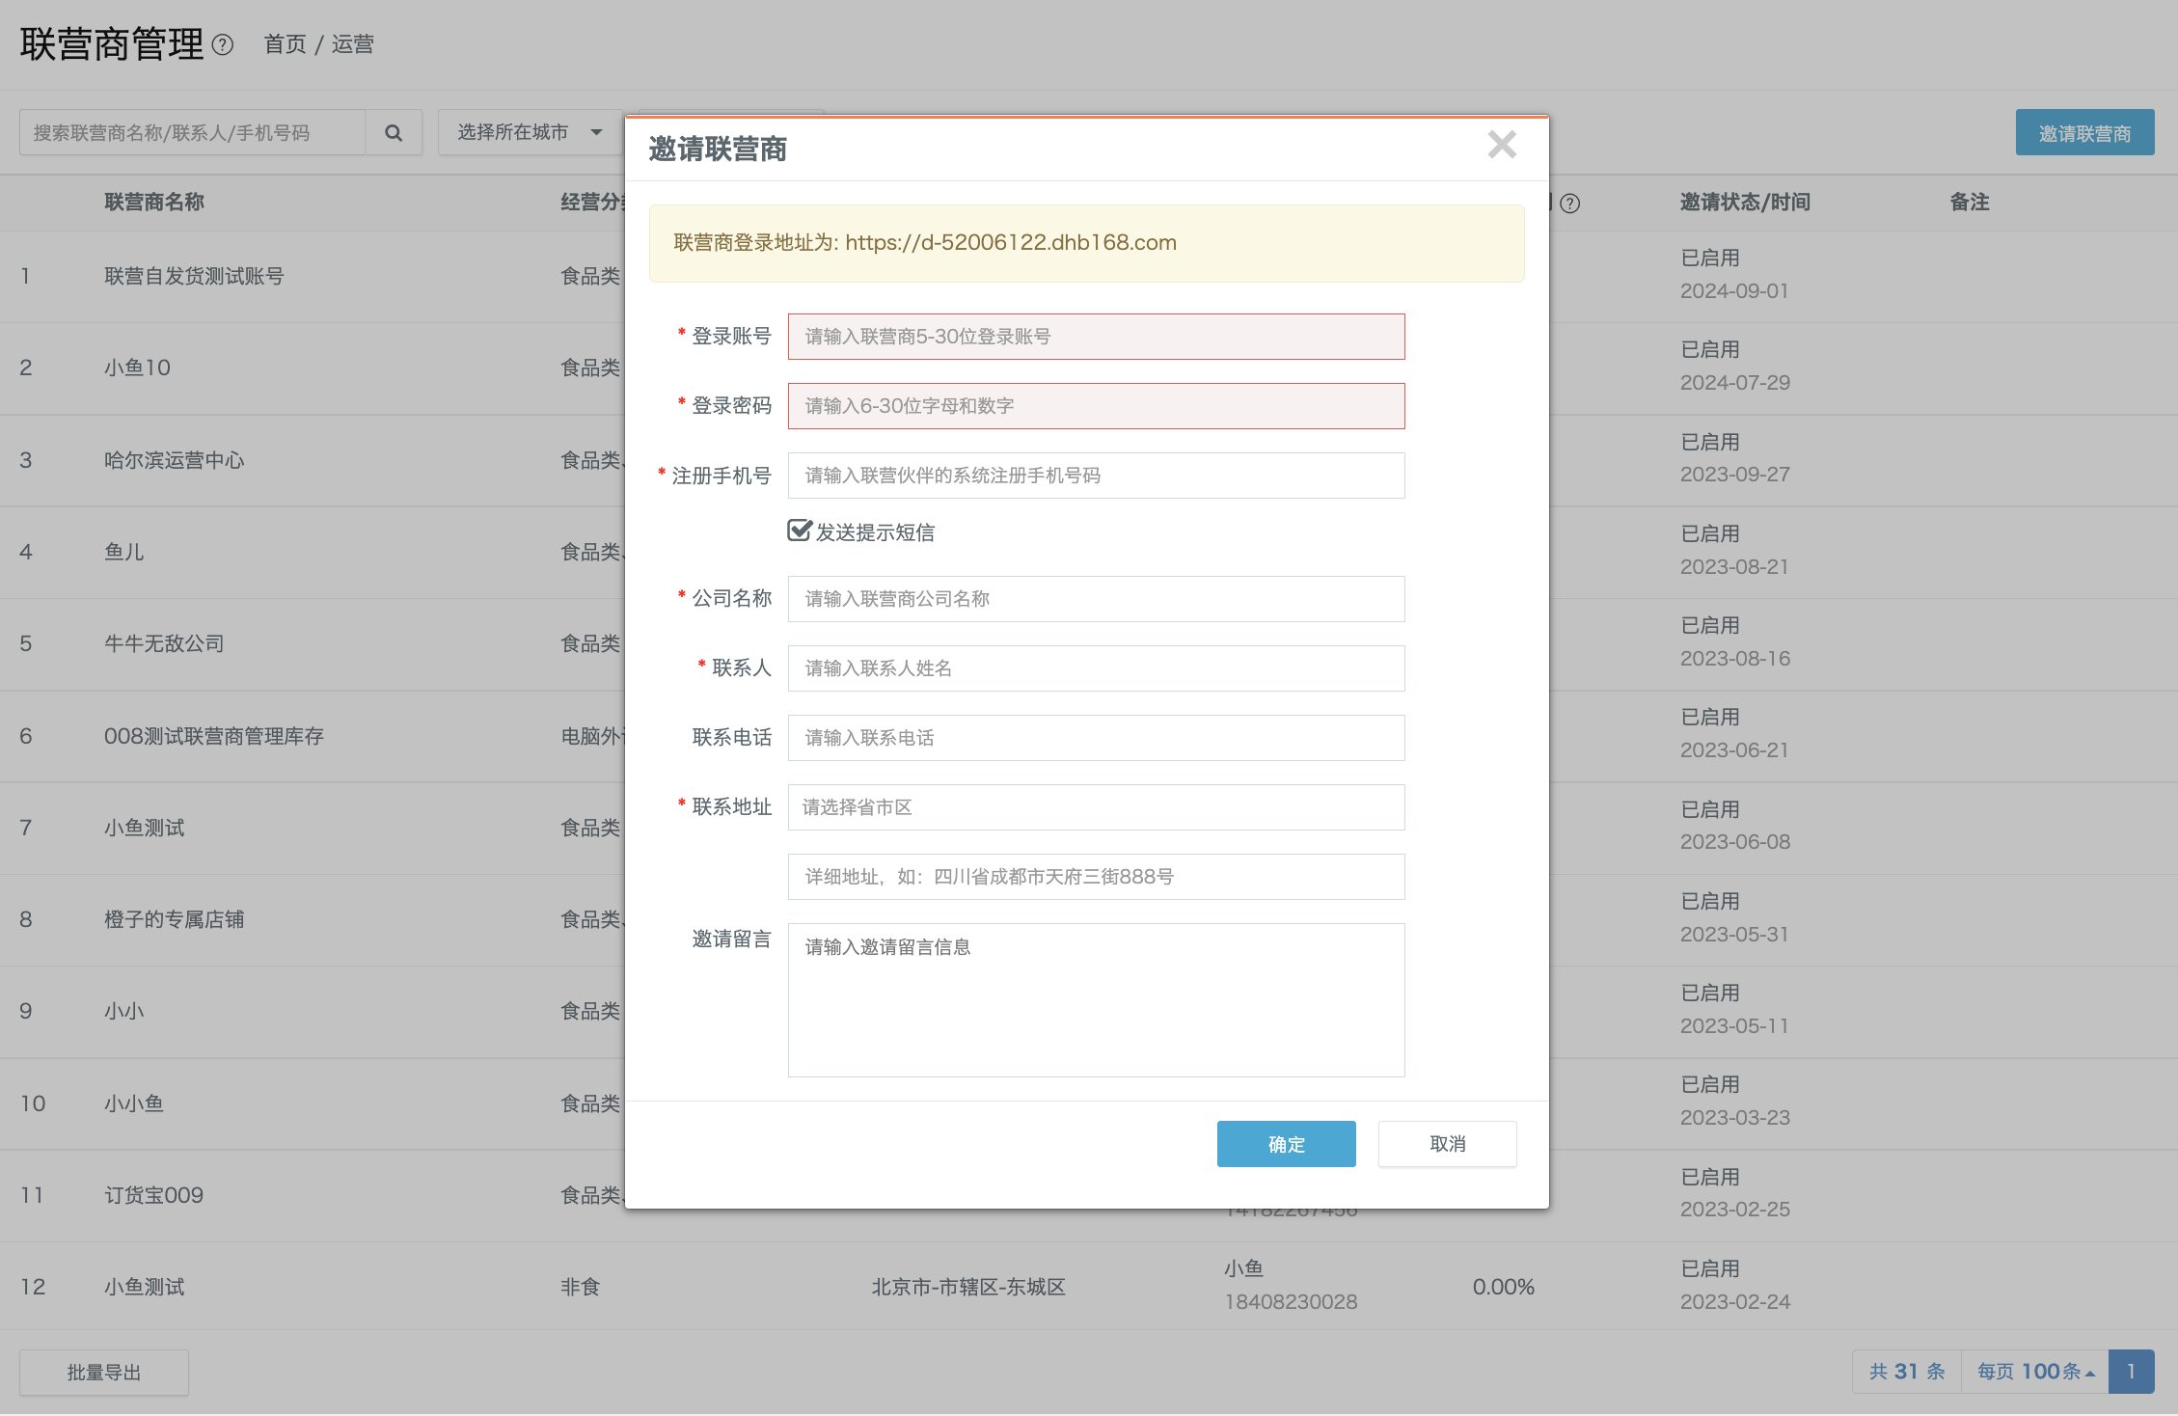
Task: Click the 邀请留言 text area
Action: pyautogui.click(x=1096, y=1000)
